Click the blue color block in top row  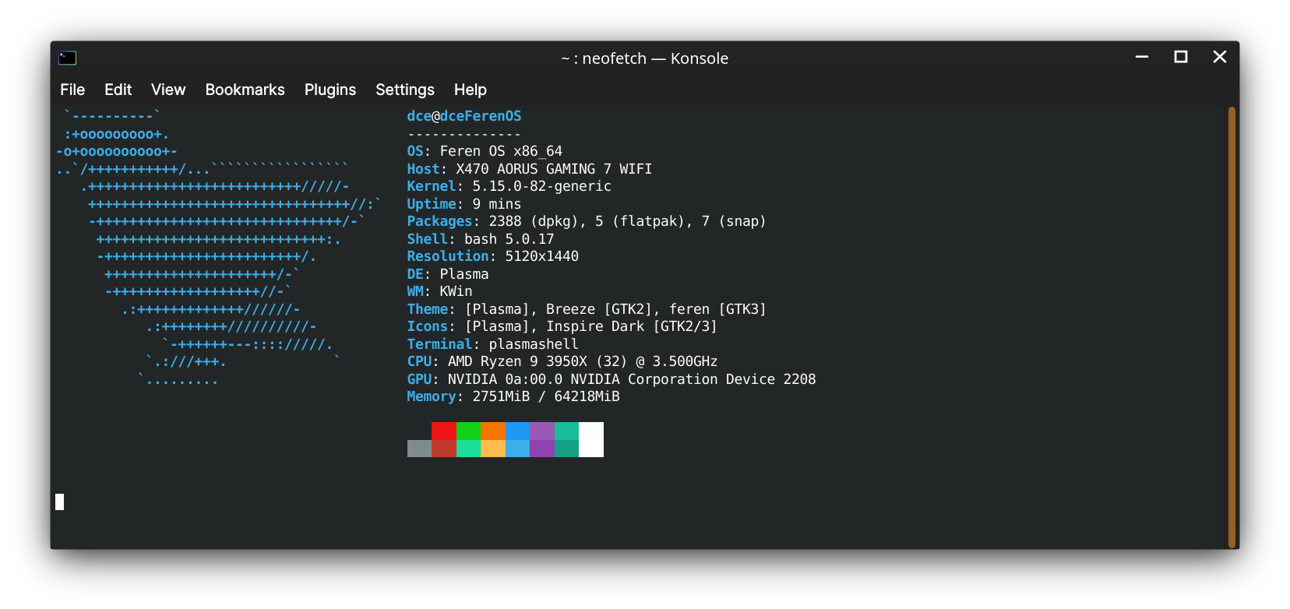coord(517,431)
